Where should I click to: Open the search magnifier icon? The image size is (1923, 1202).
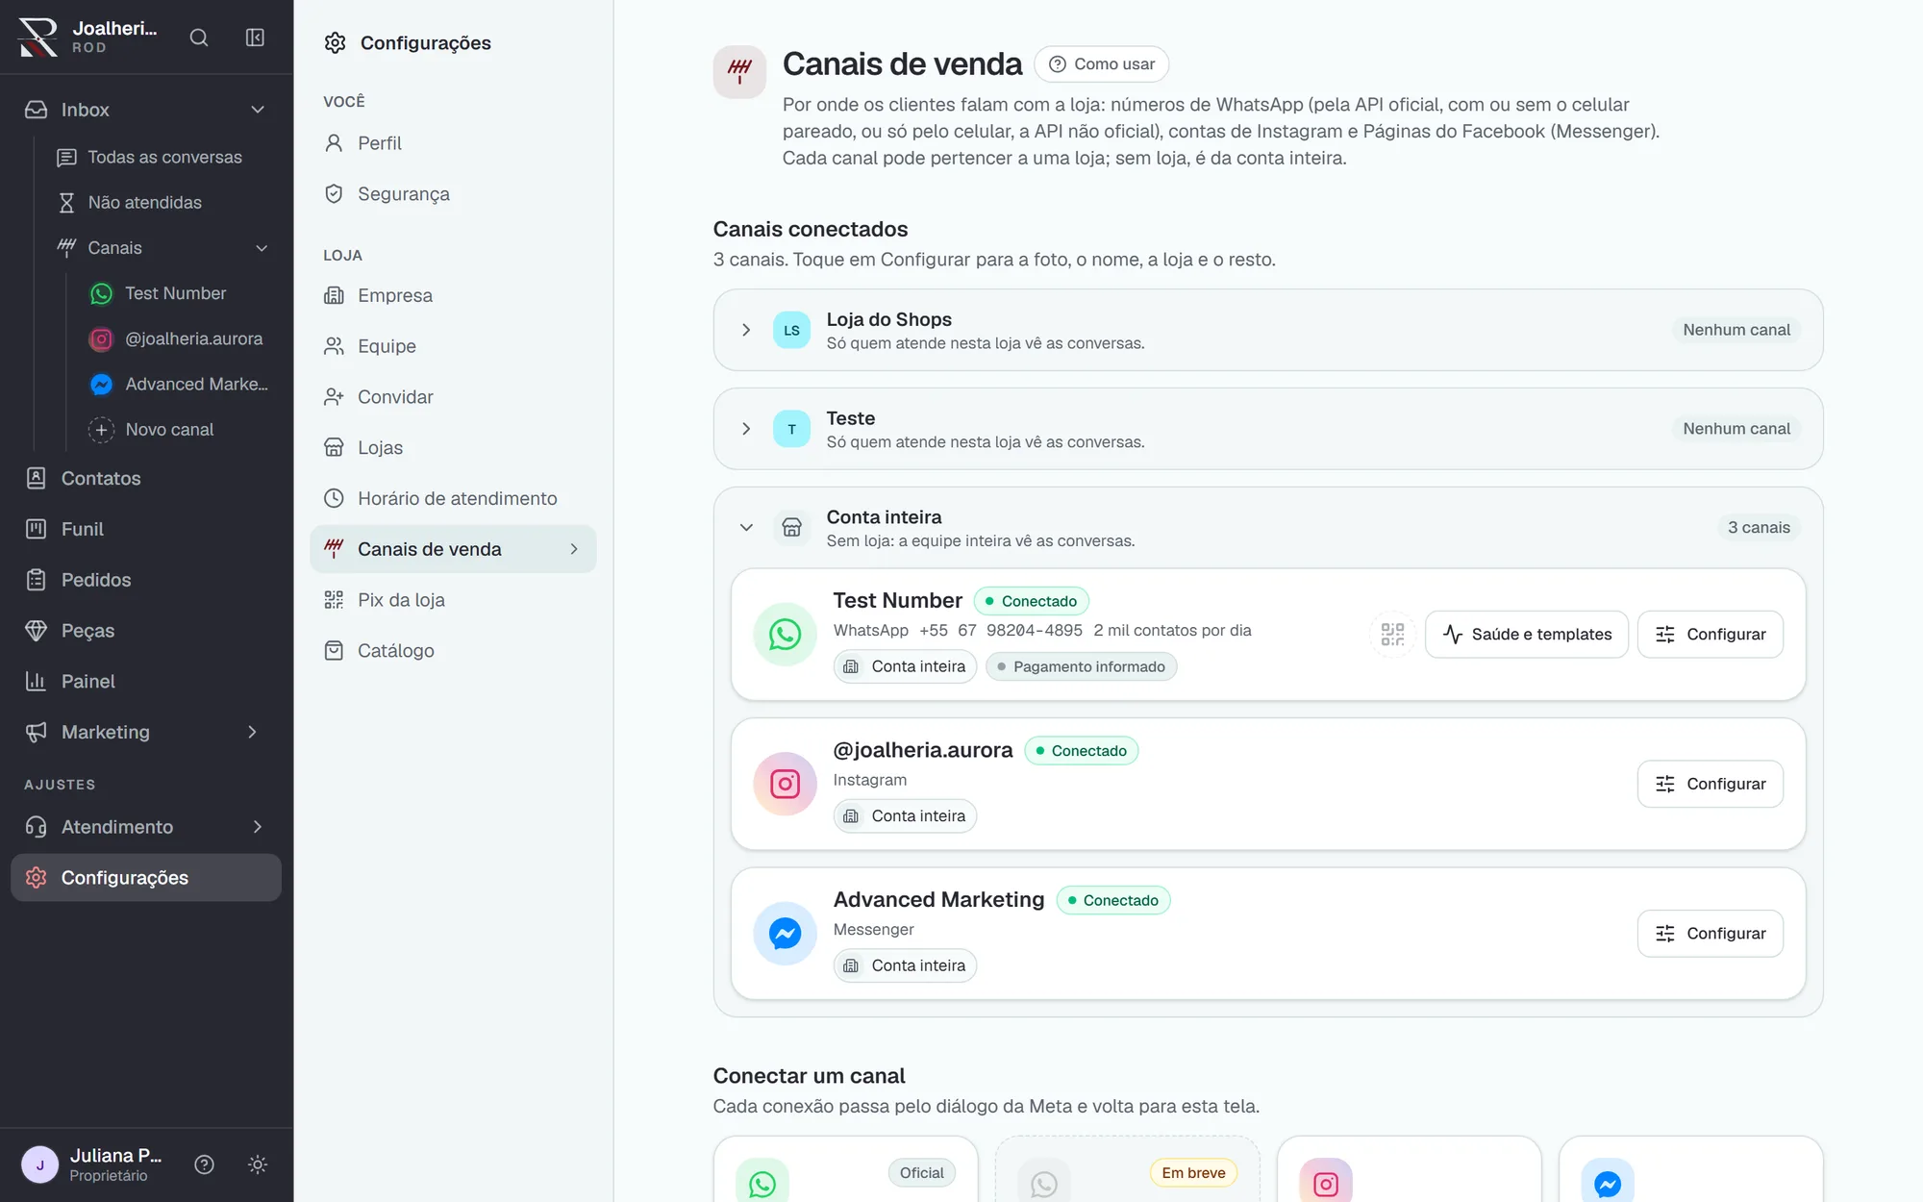tap(199, 38)
